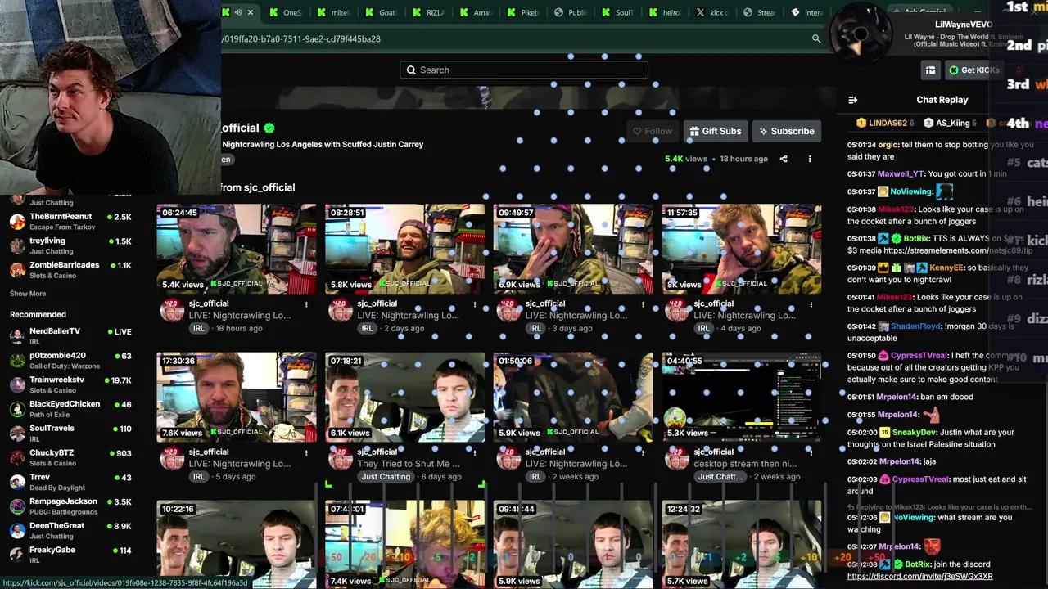Open TheBurntPeanut channel avatar in sidebar
This screenshot has width=1048, height=589.
tap(17, 221)
